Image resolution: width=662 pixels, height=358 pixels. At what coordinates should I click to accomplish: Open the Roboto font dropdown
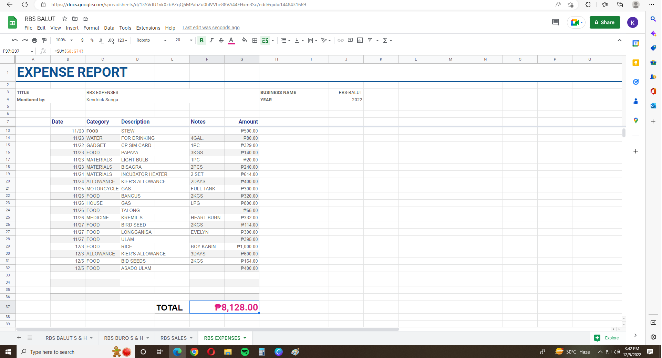coord(151,40)
